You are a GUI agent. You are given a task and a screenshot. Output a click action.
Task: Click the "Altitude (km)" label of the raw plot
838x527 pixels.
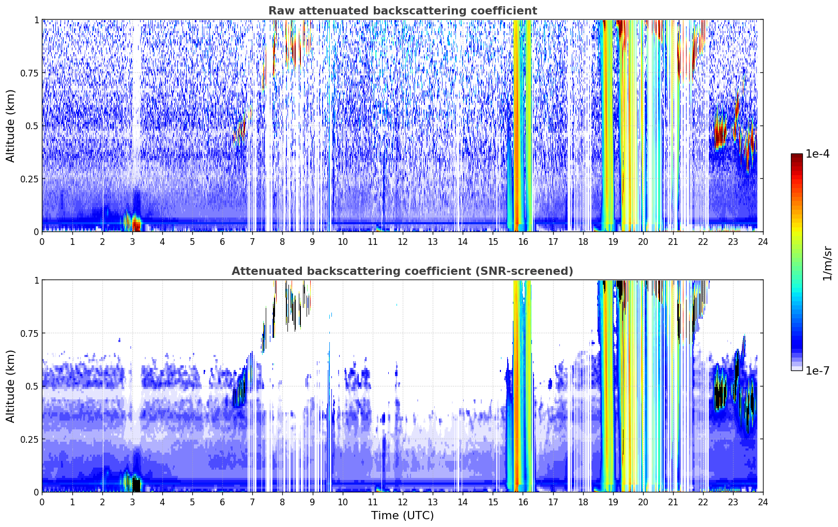coord(11,126)
